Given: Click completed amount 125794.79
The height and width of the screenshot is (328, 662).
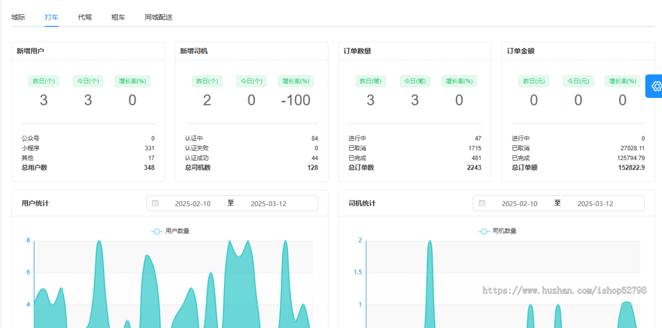Looking at the screenshot, I should (x=631, y=158).
